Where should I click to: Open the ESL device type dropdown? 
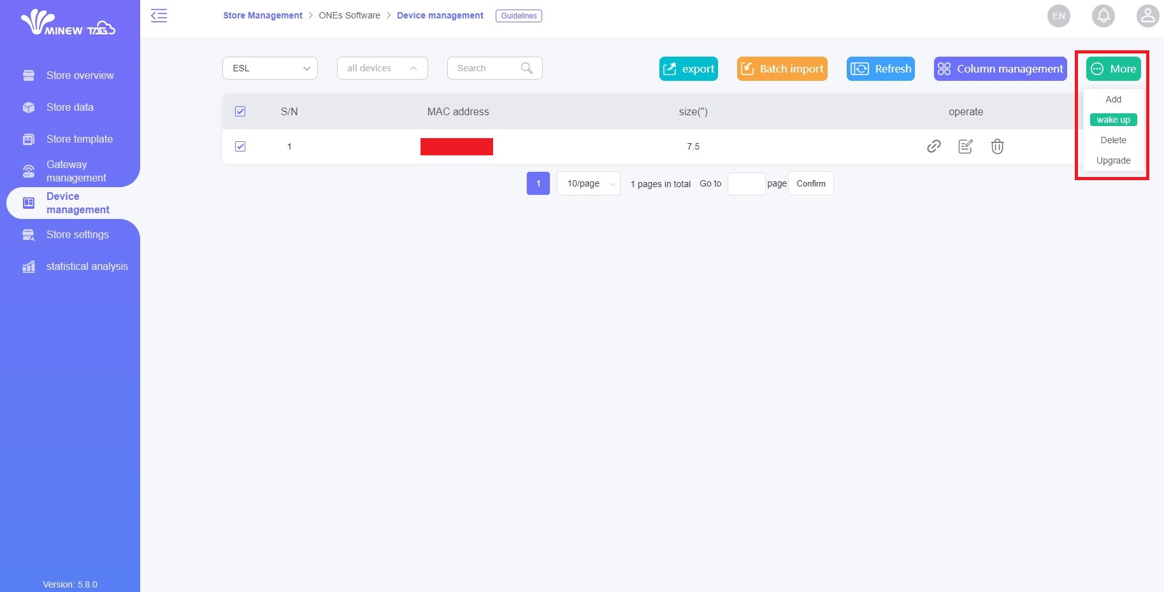pyautogui.click(x=270, y=68)
